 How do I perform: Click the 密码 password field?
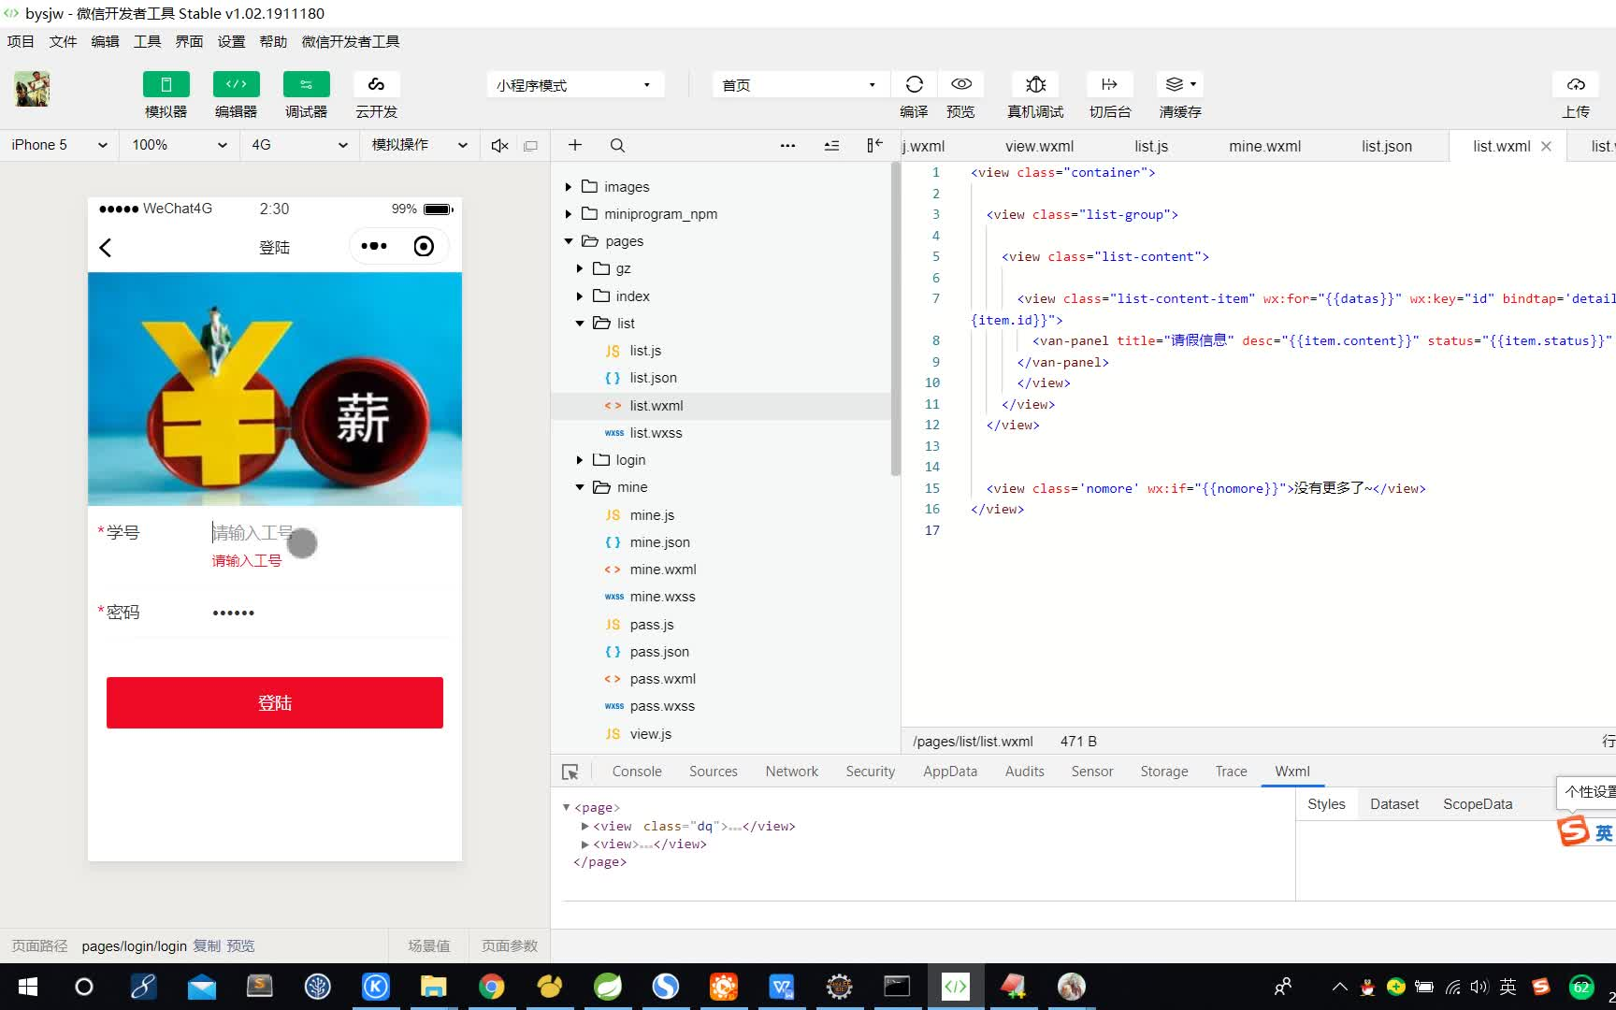tap(329, 613)
